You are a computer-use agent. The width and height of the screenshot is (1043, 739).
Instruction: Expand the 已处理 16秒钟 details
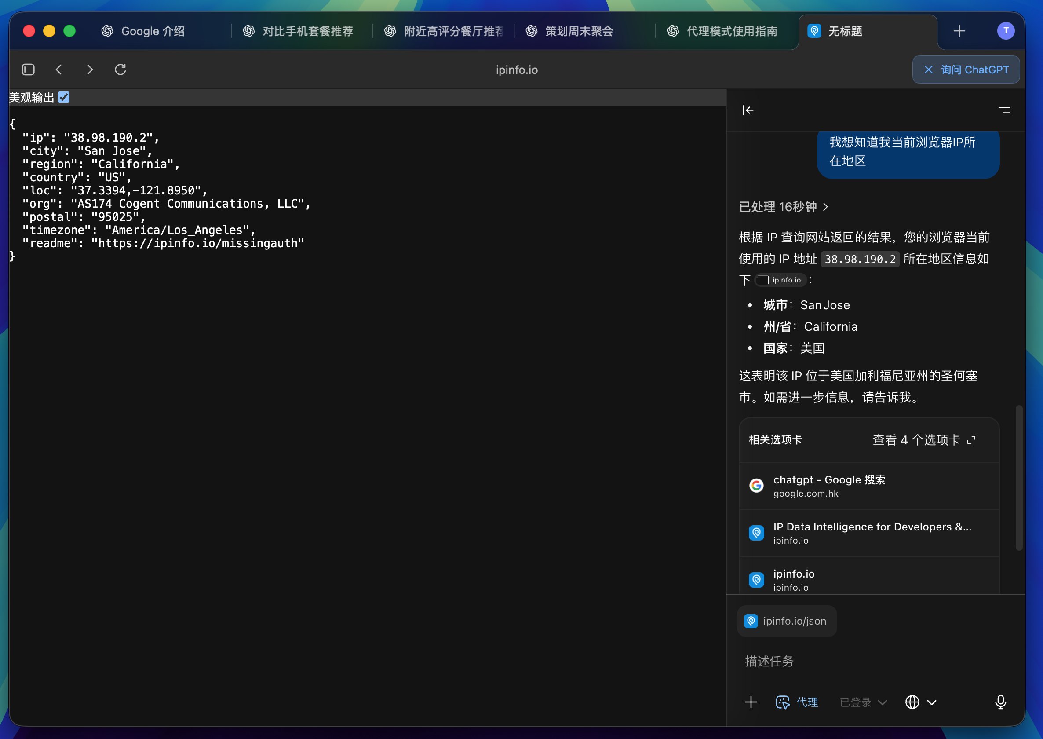click(x=783, y=207)
